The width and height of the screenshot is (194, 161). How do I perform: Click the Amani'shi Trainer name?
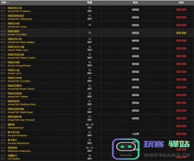coord(18,97)
